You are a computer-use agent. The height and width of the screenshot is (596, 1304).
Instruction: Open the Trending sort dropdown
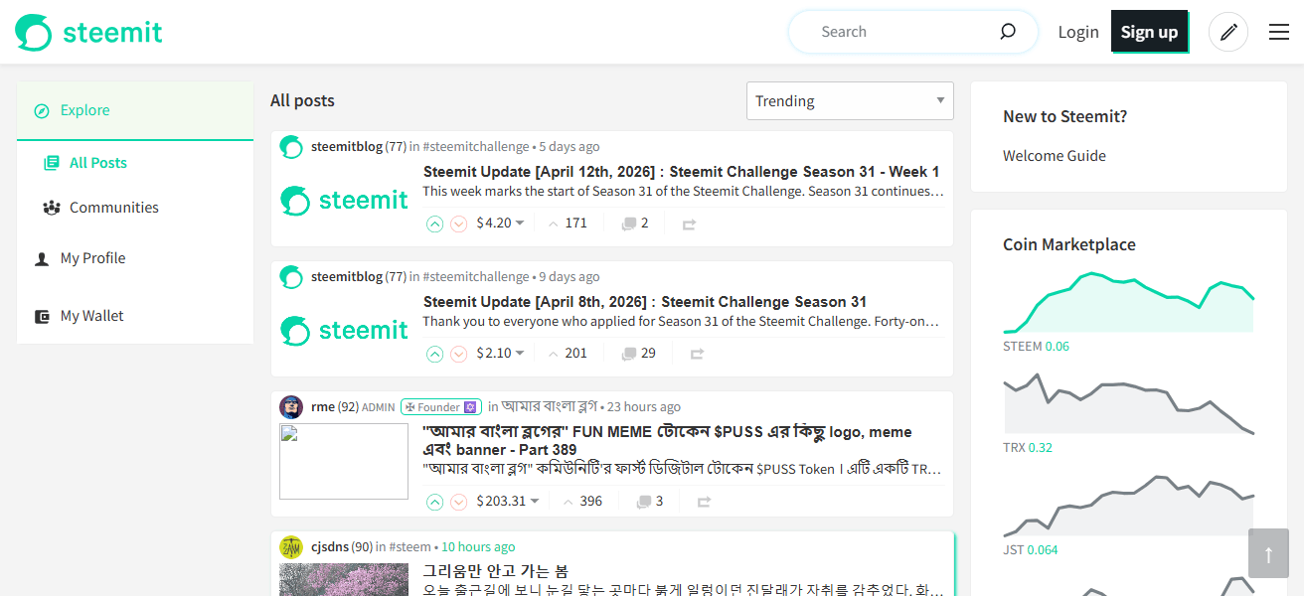pos(850,101)
